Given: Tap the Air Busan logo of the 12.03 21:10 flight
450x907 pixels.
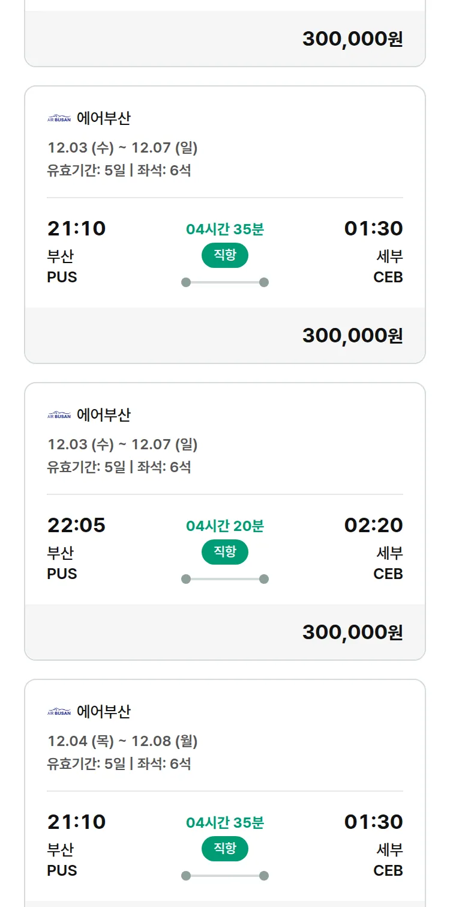Looking at the screenshot, I should [x=59, y=118].
